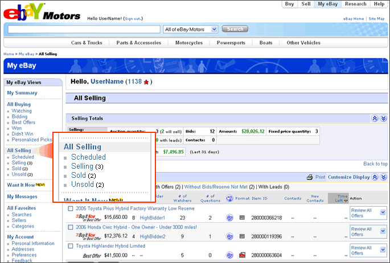This screenshot has width=390, height=263.
Task: Click the blue icon in the table column header
Action: coord(229,198)
